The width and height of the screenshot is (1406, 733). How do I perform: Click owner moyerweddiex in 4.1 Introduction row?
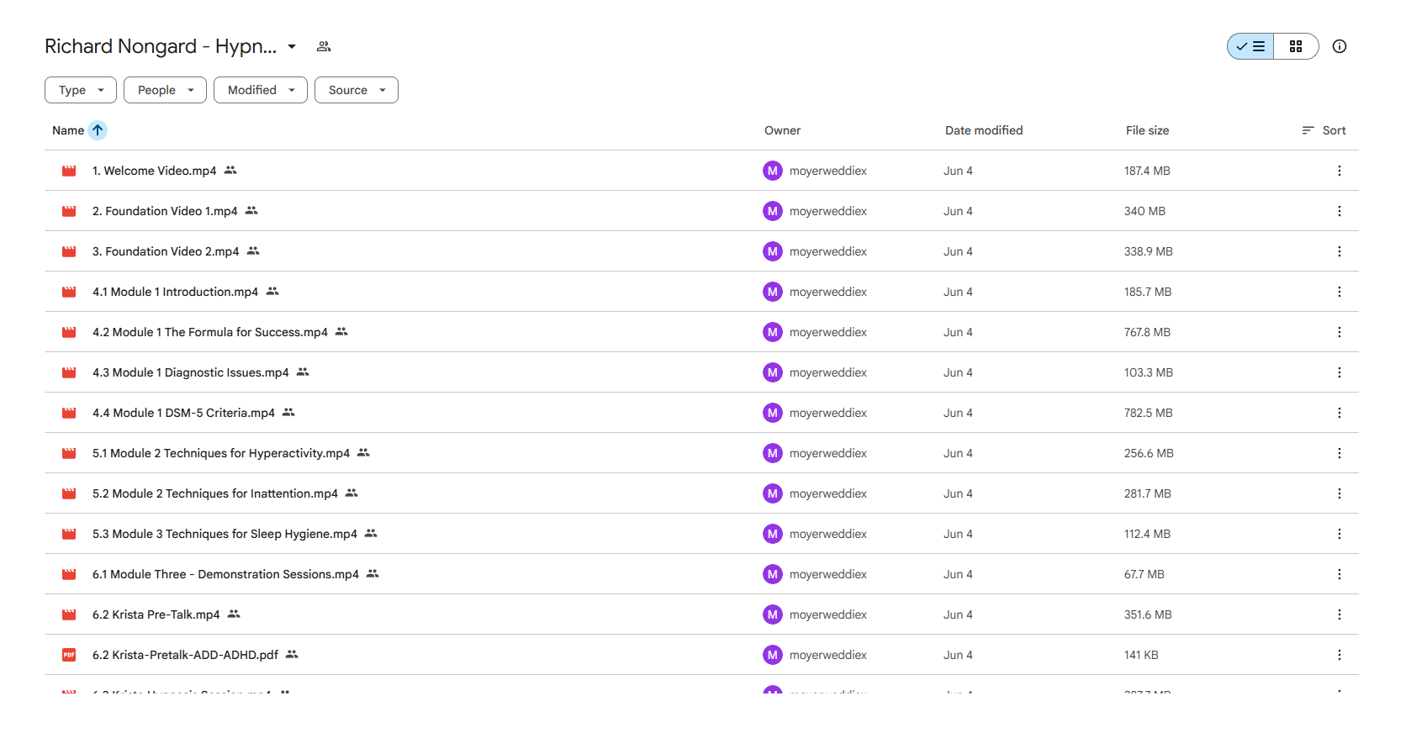(x=827, y=292)
